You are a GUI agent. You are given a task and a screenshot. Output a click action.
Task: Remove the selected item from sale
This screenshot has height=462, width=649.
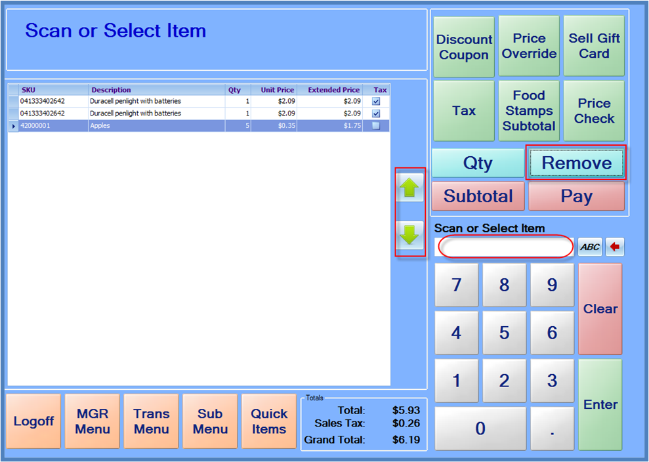(576, 163)
